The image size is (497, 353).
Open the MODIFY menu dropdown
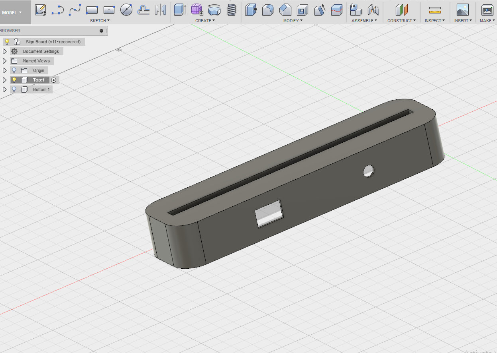[293, 21]
